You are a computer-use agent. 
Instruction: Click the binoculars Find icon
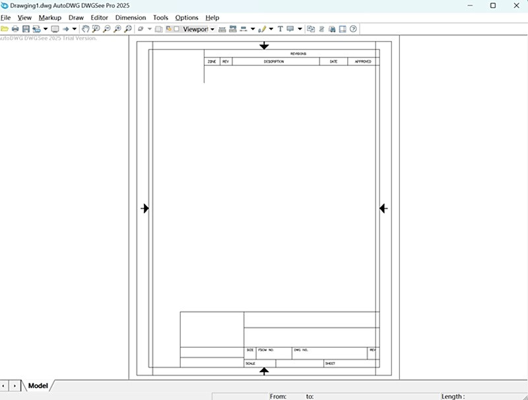coord(332,29)
